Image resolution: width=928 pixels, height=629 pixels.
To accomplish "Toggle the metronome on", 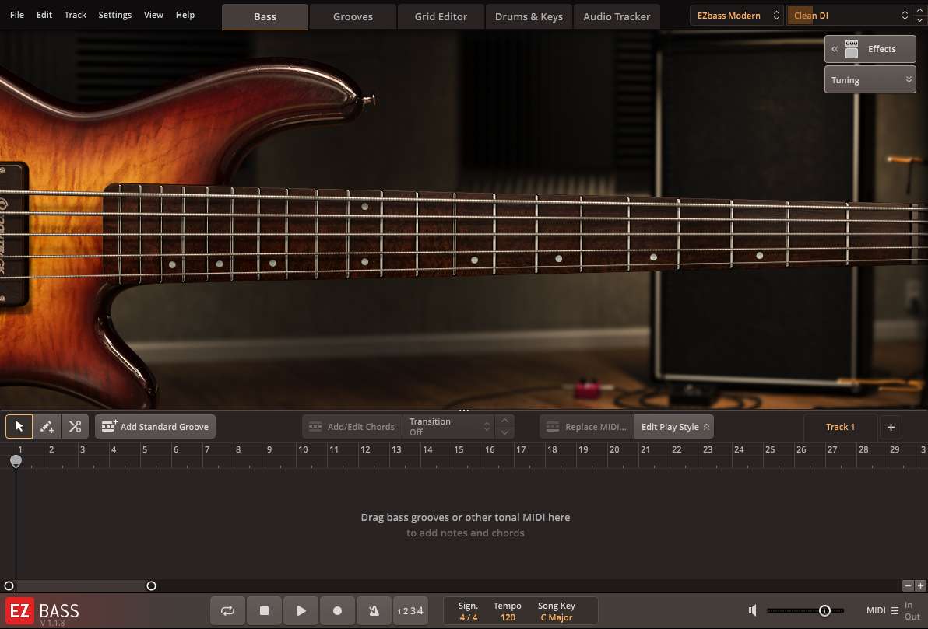I will [x=374, y=610].
